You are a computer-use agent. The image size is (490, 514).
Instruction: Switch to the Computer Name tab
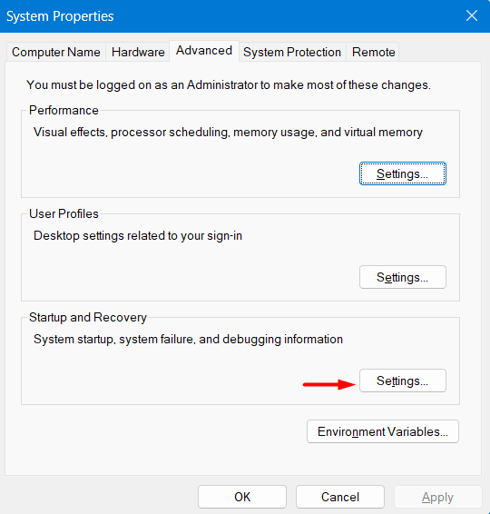point(56,52)
